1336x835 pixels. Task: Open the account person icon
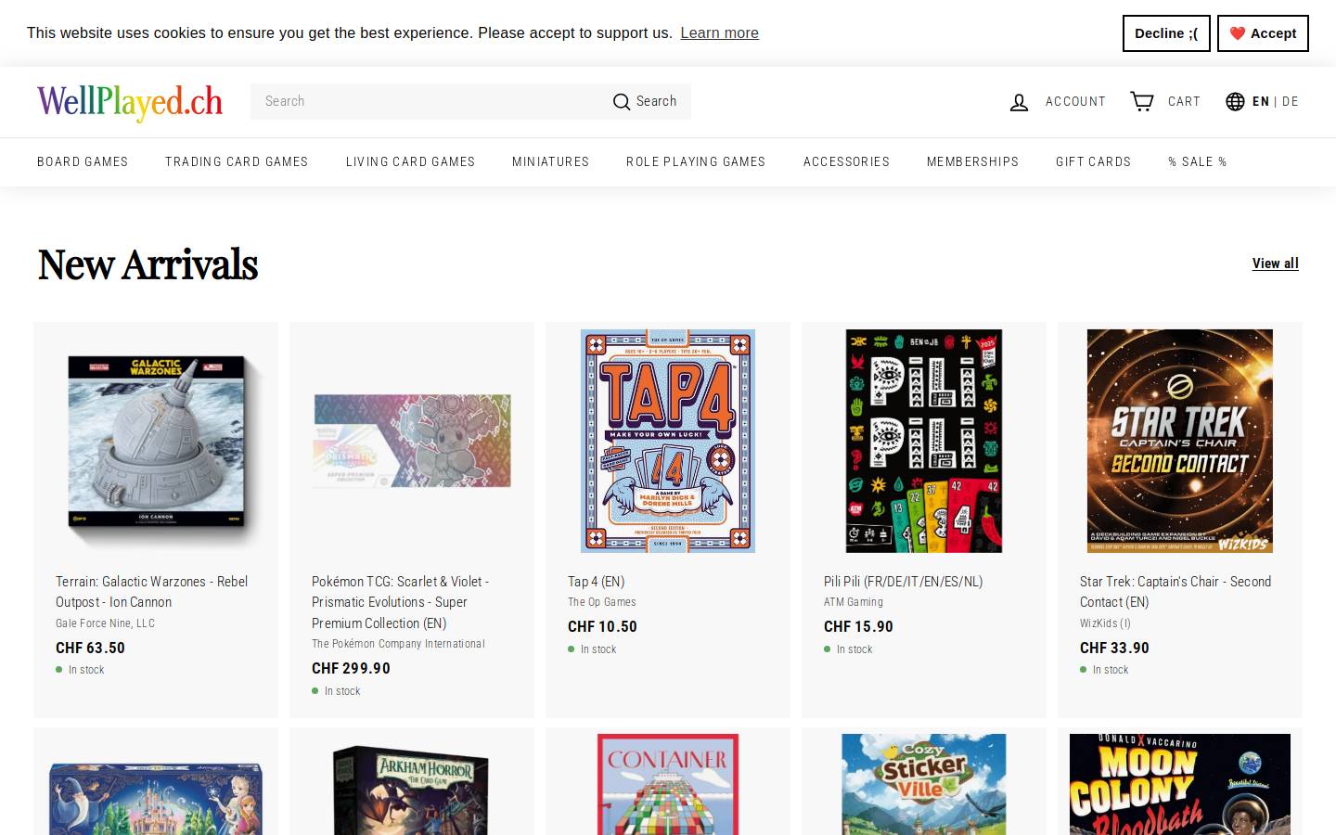point(1019,102)
